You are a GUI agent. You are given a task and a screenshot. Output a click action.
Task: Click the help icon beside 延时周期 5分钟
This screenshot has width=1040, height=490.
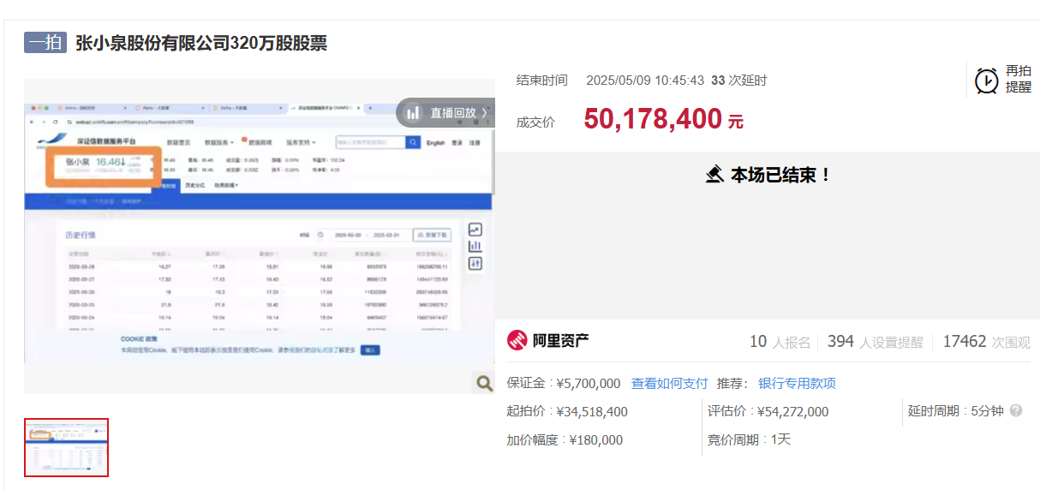click(1016, 410)
